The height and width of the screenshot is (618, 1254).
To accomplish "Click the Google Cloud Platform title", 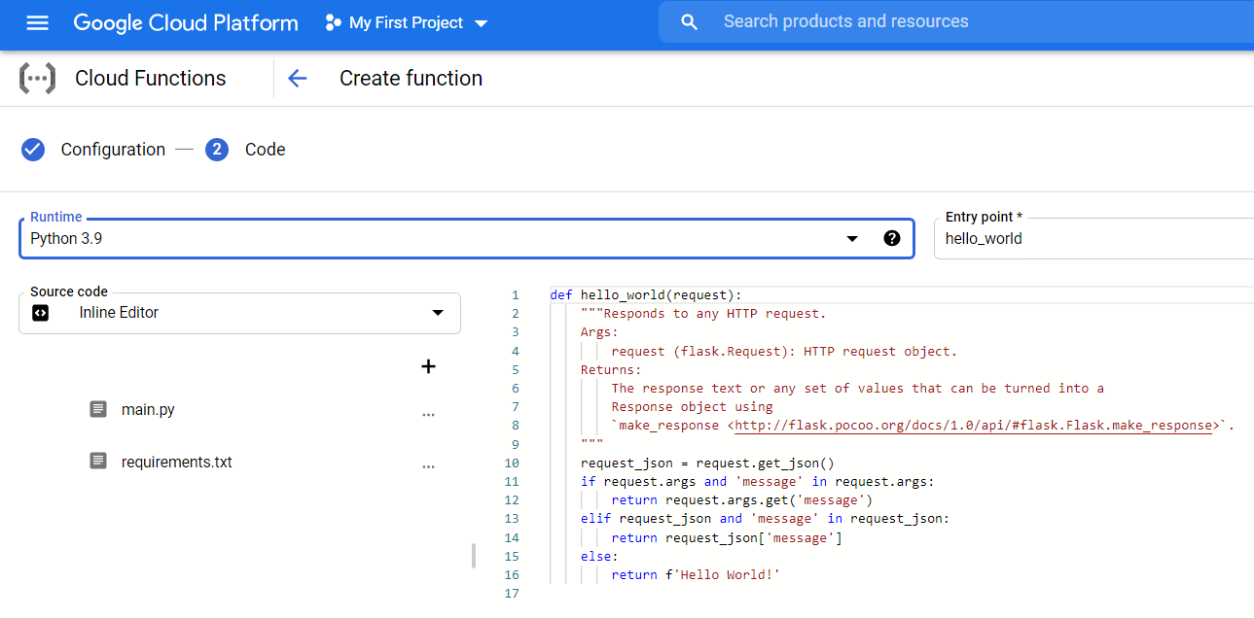I will click(186, 22).
